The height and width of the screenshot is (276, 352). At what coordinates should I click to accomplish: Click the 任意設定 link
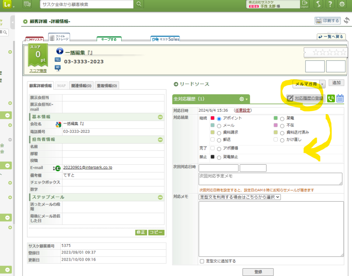click(x=243, y=110)
